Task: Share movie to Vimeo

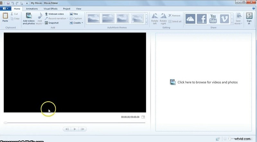Action: 224,19
